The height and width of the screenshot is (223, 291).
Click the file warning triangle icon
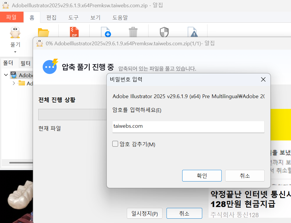(192, 32)
